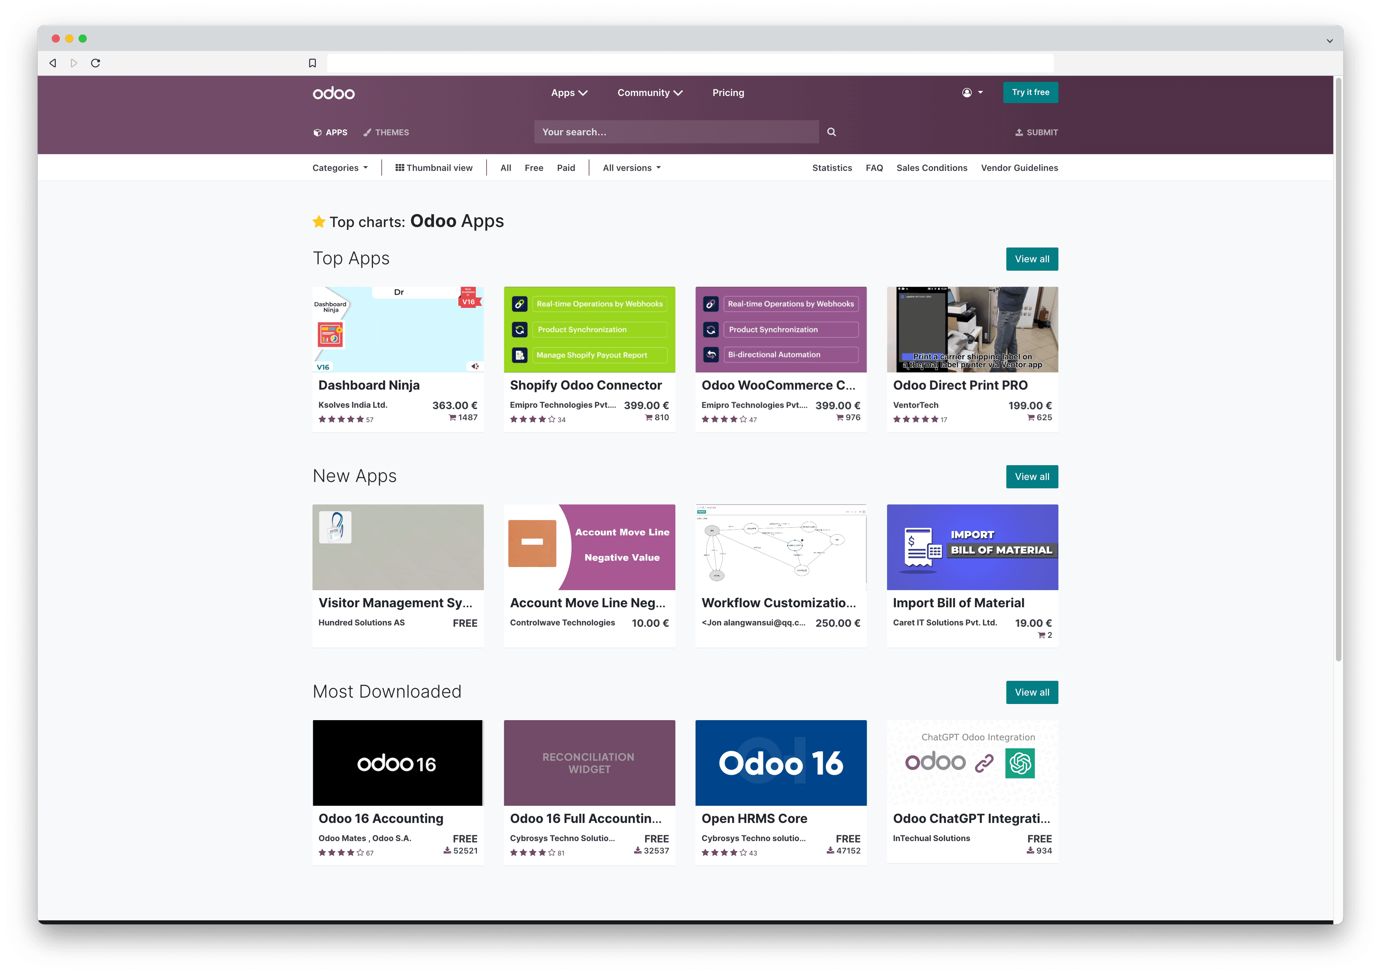1381x974 pixels.
Task: Click the star ratings of Dashboard Ninja
Action: click(x=341, y=420)
